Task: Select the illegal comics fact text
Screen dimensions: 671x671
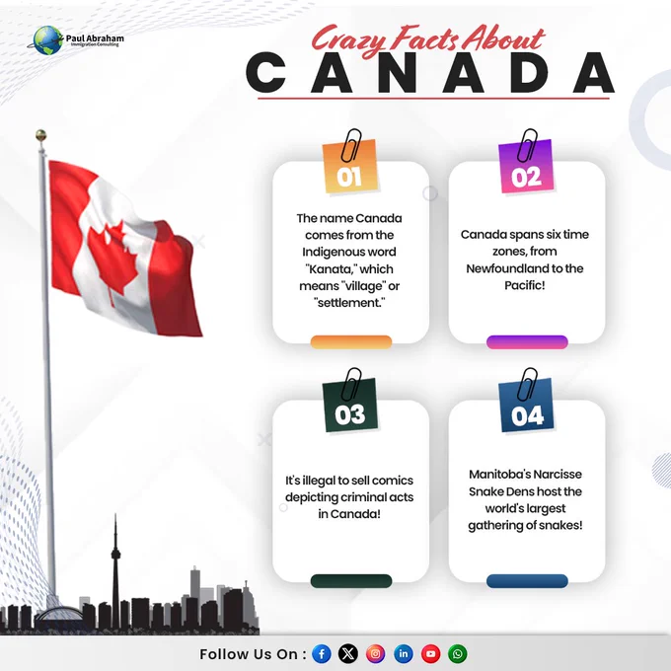Action: click(x=349, y=496)
